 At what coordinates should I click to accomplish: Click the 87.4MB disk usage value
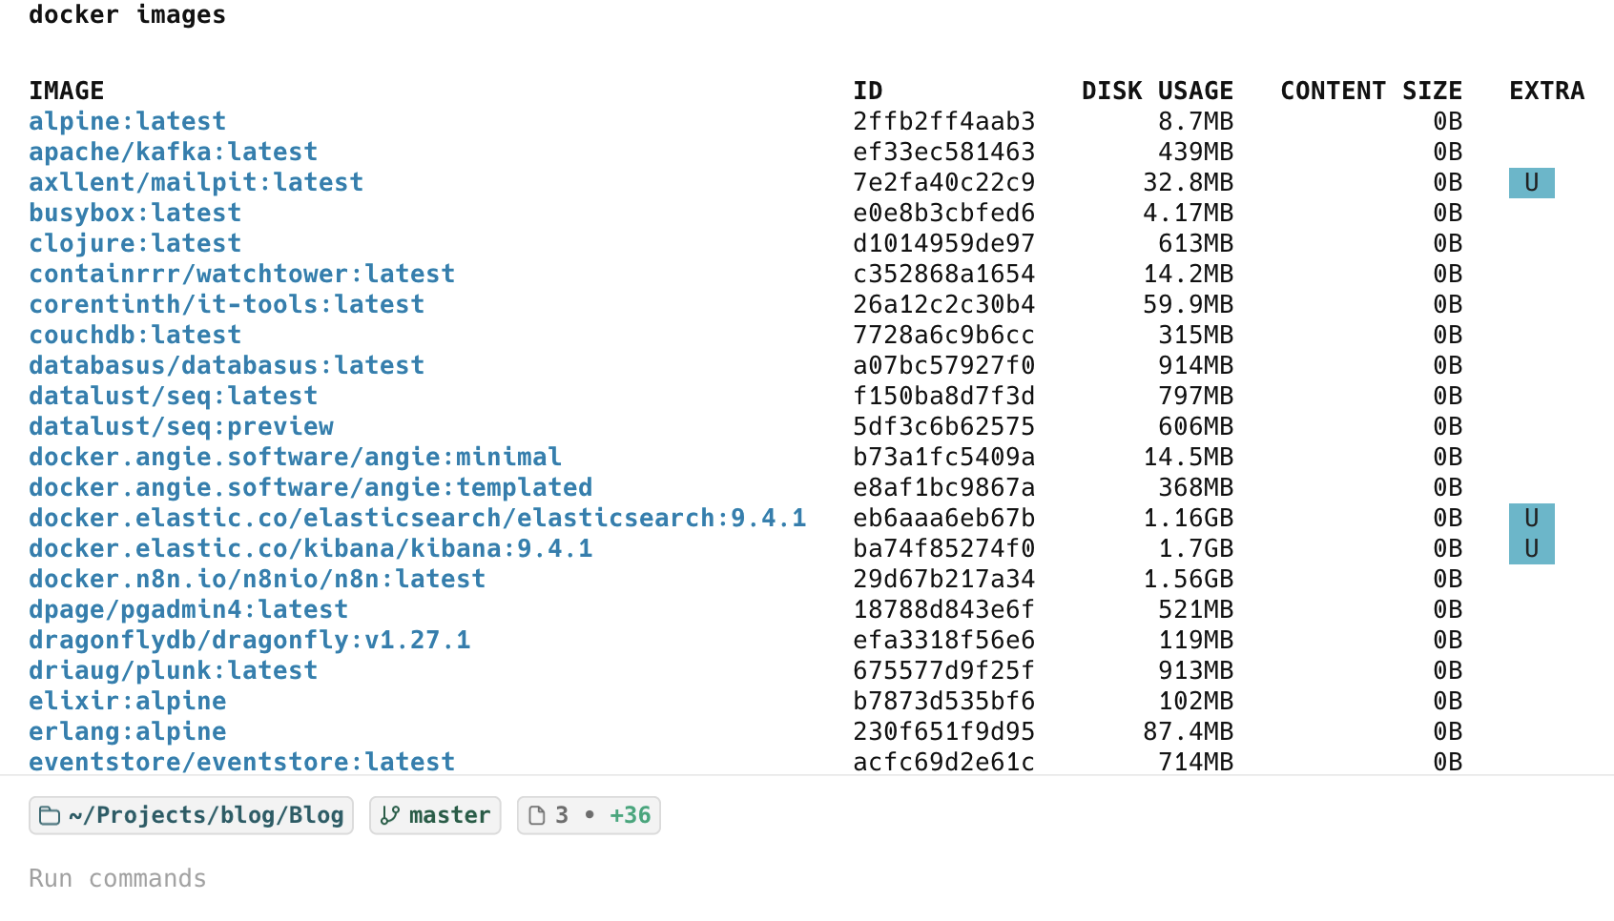1189,732
